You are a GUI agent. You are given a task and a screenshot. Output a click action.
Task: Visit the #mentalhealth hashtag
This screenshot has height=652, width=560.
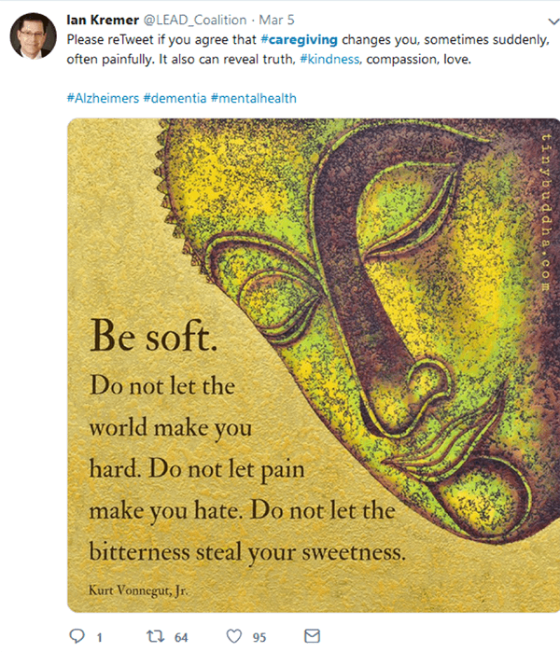coord(254,98)
